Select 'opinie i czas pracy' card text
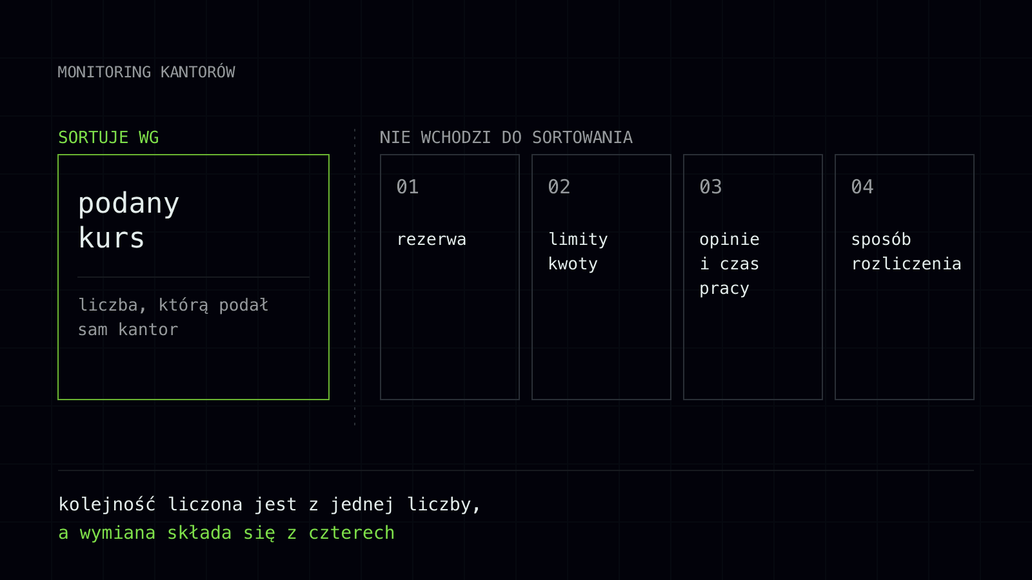The image size is (1032, 580). (729, 264)
